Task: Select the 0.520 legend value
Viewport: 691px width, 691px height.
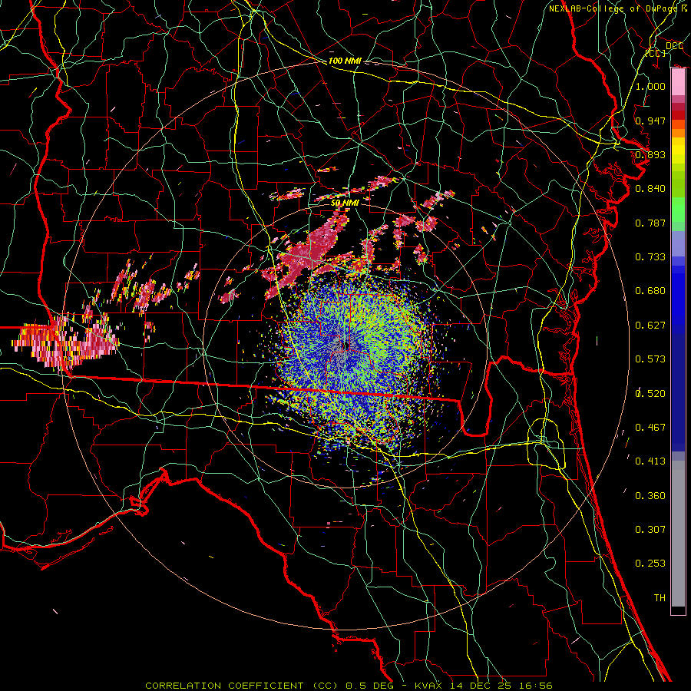Action: tap(650, 394)
